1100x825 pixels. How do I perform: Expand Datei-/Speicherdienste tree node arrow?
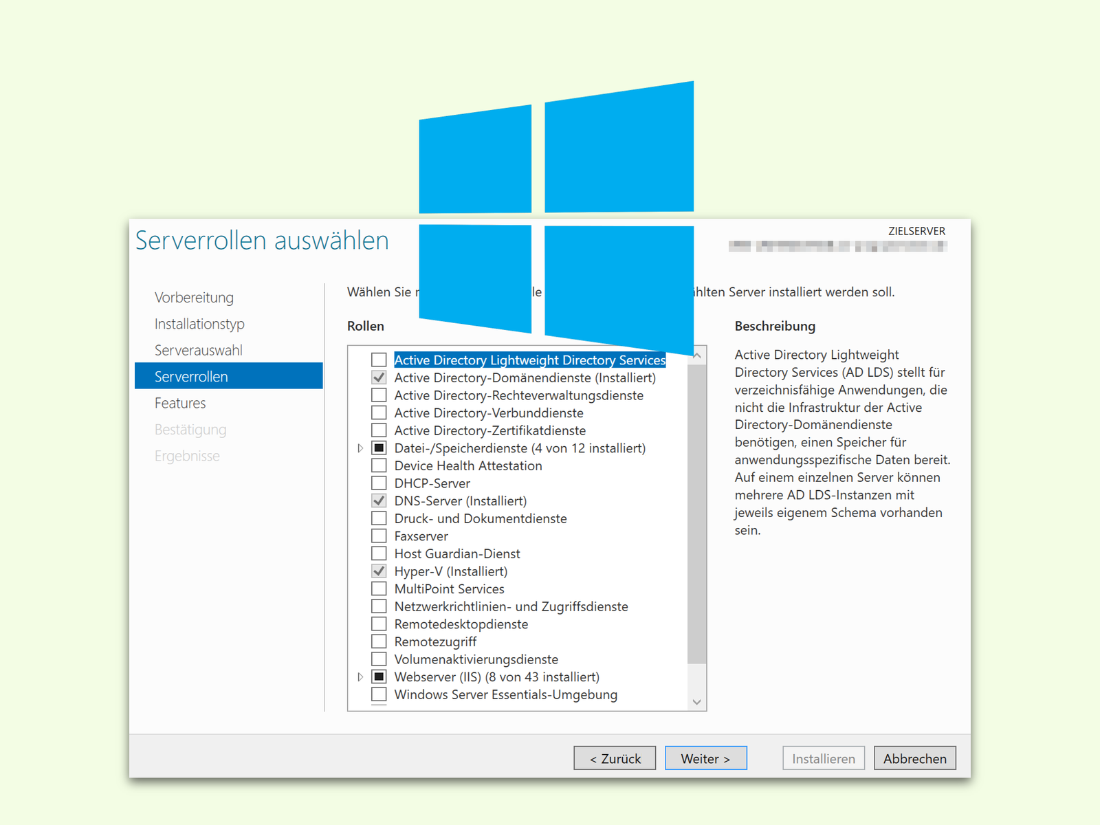(360, 448)
